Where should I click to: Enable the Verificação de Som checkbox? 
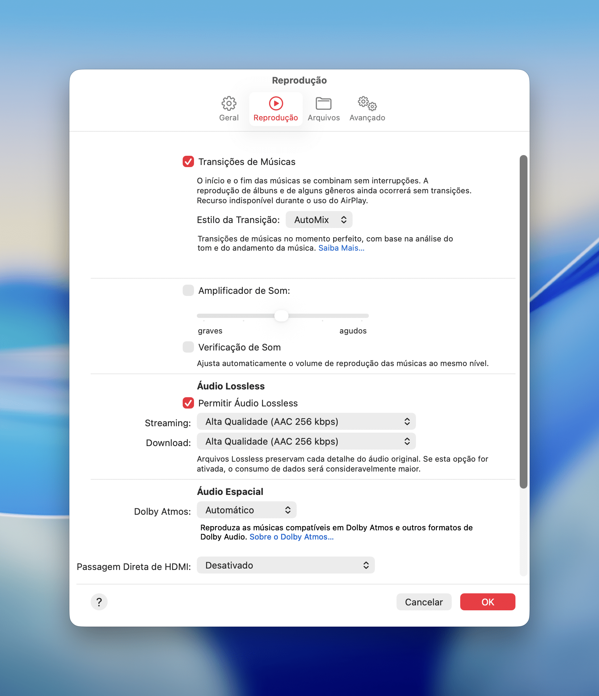pyautogui.click(x=188, y=347)
